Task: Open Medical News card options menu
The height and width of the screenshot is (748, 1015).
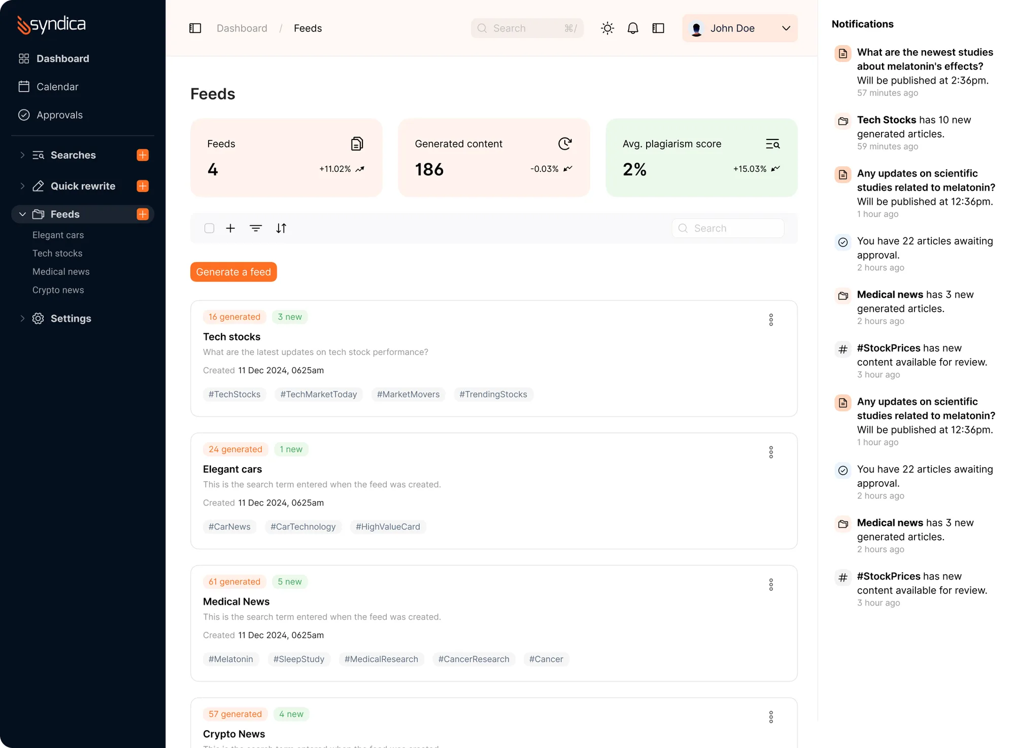Action: pyautogui.click(x=771, y=585)
